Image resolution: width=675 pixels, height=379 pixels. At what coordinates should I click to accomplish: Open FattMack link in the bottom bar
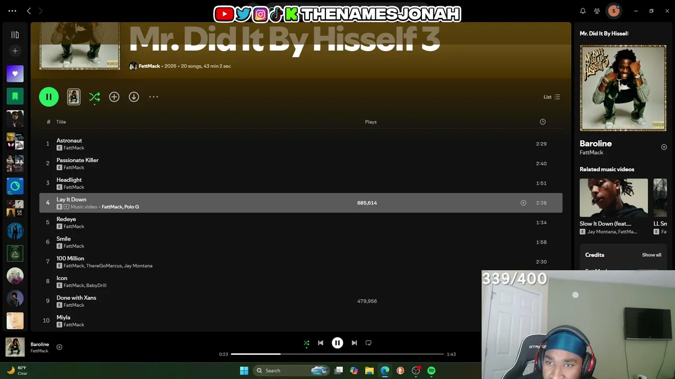click(39, 351)
